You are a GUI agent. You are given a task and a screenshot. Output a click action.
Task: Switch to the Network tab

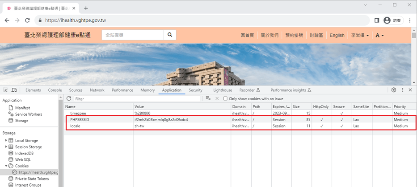point(97,90)
